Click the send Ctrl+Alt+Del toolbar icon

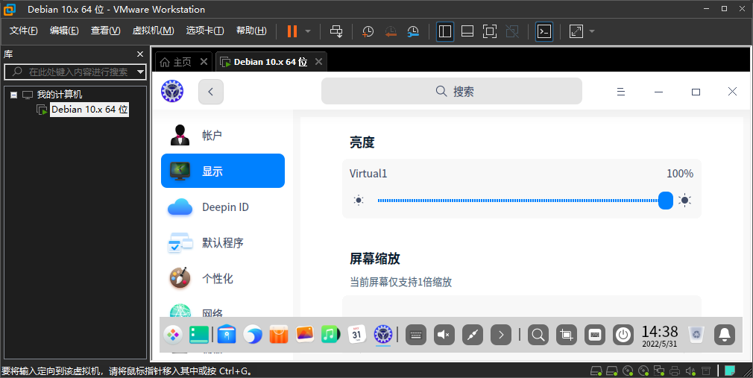click(x=336, y=31)
